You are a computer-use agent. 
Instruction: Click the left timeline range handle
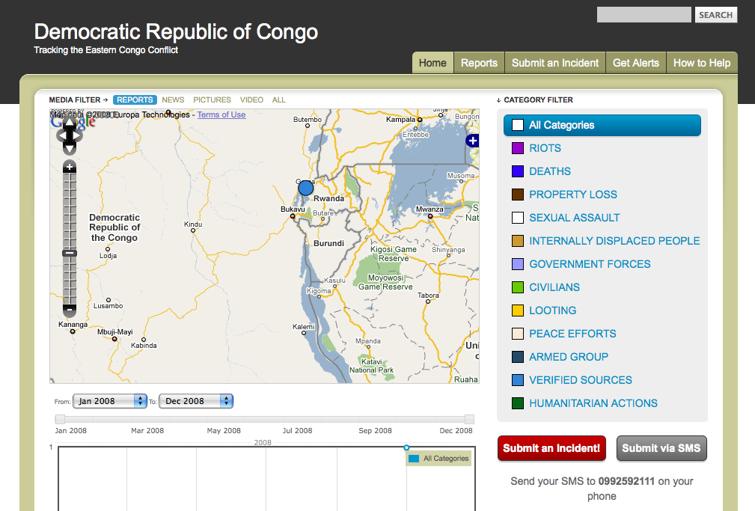tap(60, 419)
